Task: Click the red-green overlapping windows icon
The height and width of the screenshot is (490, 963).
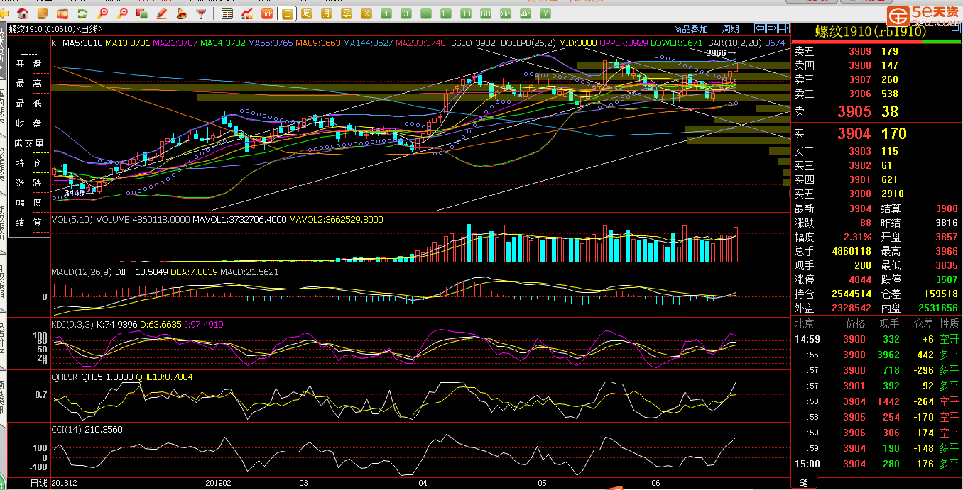Action: (142, 13)
